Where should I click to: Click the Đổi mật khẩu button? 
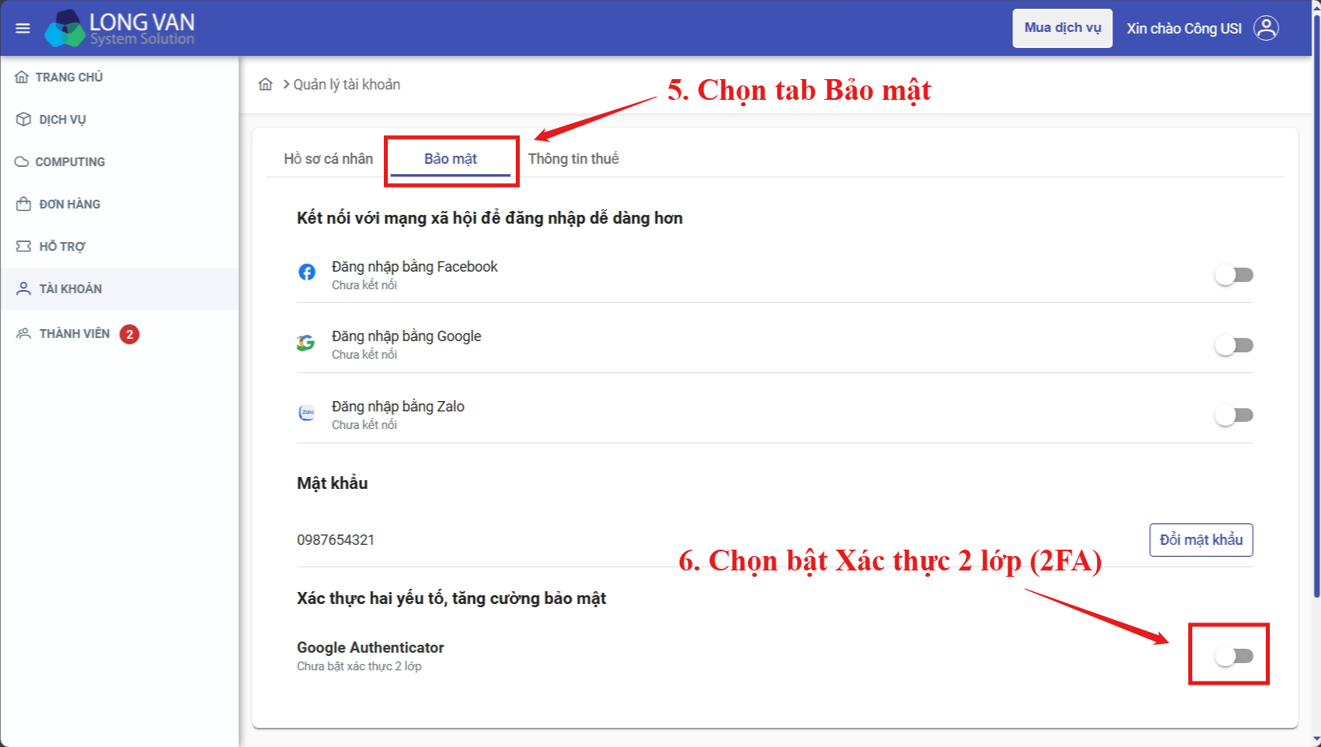[x=1201, y=540]
